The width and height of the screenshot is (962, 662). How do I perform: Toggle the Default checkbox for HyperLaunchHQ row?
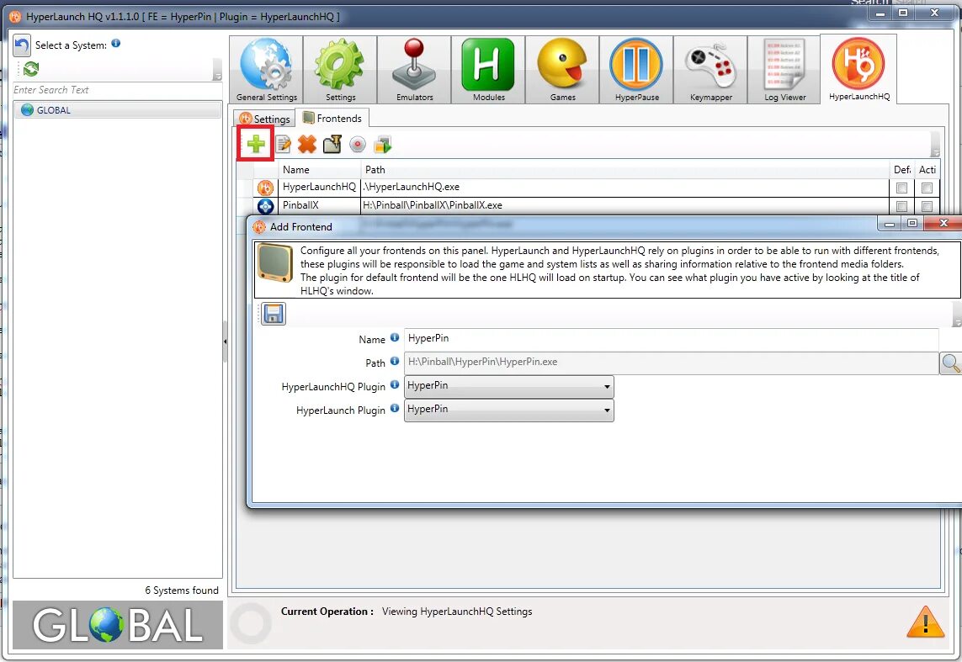(901, 188)
